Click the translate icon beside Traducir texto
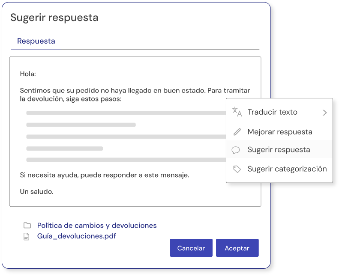This screenshot has width=339, height=276. 237,112
